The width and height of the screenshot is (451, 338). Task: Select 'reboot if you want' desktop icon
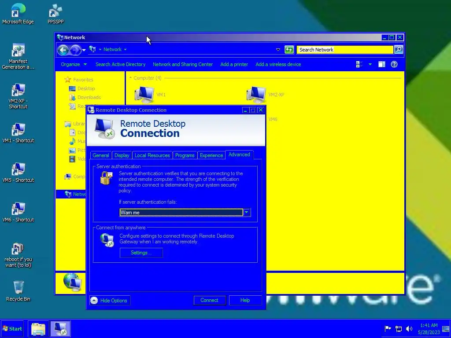[18, 255]
